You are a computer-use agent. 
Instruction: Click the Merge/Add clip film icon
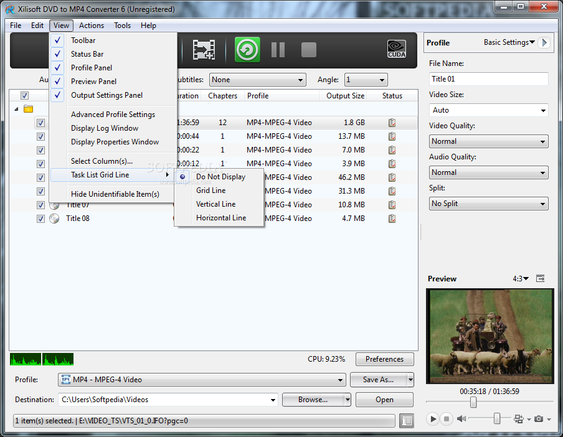click(204, 50)
